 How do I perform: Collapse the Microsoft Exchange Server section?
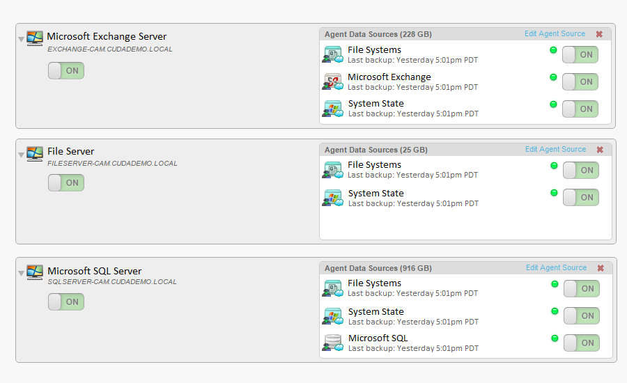pyautogui.click(x=22, y=40)
